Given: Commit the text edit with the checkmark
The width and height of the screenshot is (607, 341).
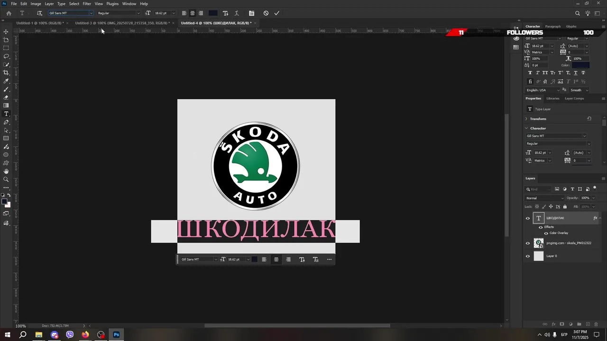Looking at the screenshot, I should [277, 13].
